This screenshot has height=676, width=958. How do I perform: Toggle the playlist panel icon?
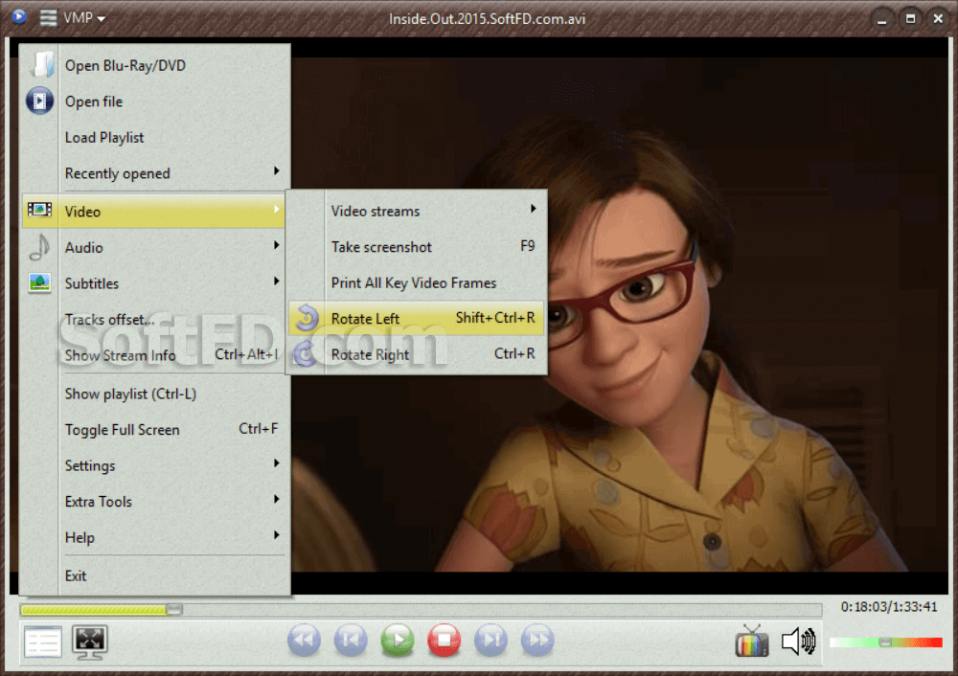coord(43,642)
